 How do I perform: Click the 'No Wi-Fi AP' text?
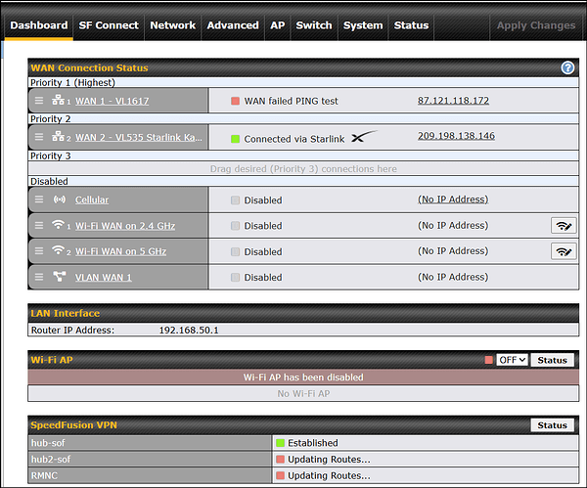coord(303,394)
